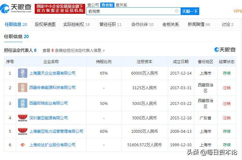This screenshot has width=242, height=160.
Task: Click the 成立日期 column header
Action: click(181, 62)
